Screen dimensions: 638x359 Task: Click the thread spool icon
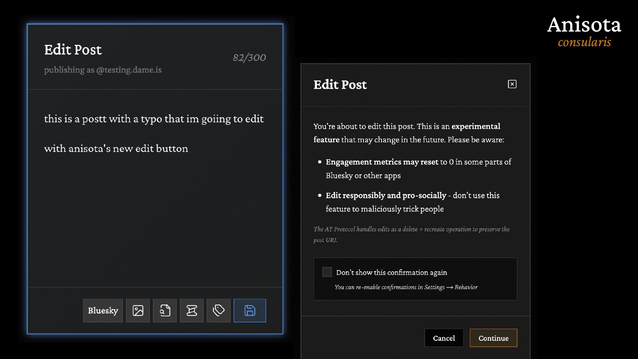(x=192, y=310)
